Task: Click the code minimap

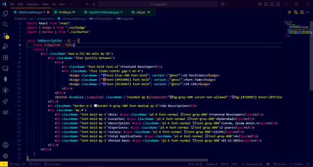Action: click(296, 29)
